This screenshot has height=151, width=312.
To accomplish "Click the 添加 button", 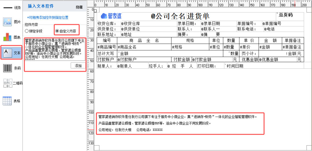I will 78,66.
